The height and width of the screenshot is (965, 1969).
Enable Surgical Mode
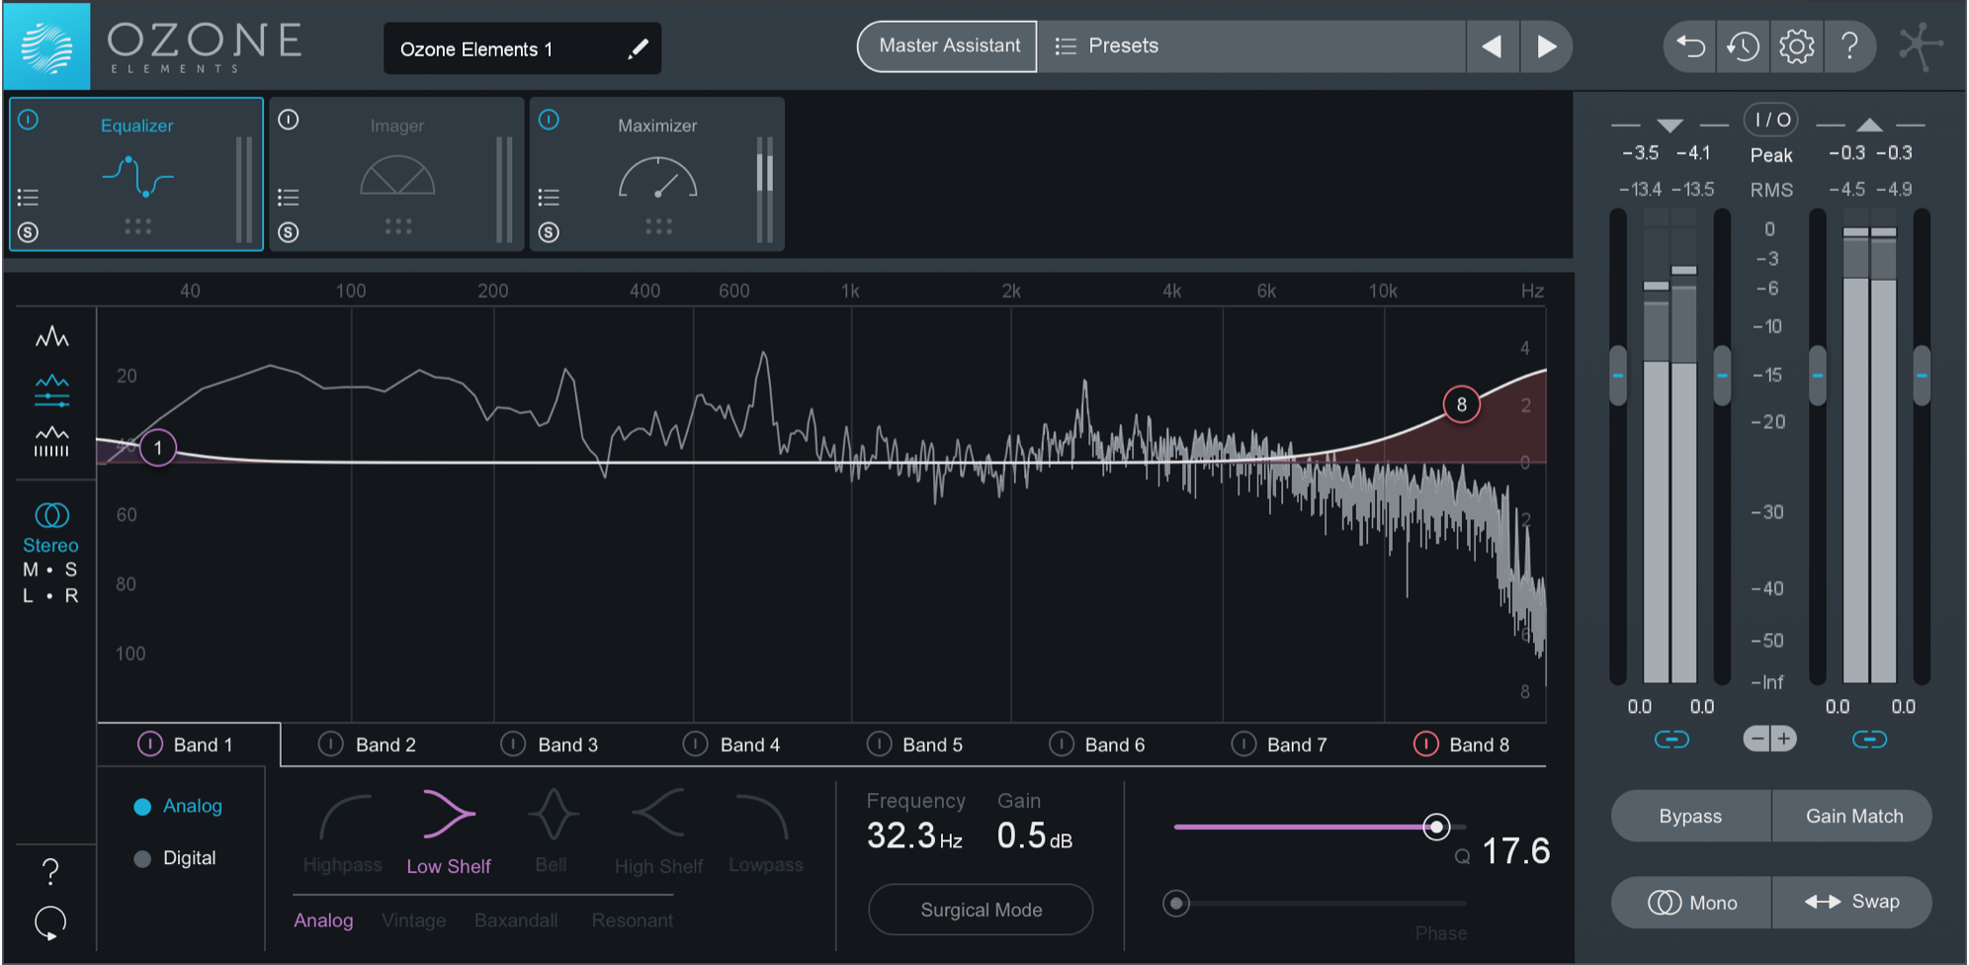[981, 910]
